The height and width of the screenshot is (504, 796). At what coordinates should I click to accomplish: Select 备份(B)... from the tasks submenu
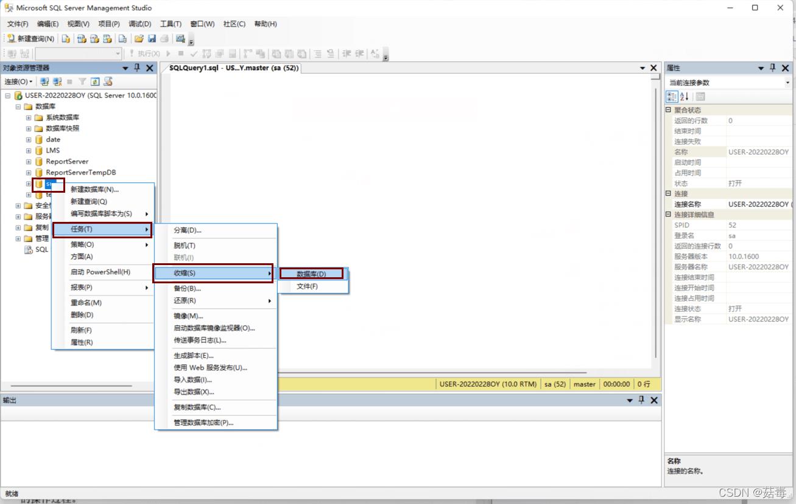tap(187, 288)
